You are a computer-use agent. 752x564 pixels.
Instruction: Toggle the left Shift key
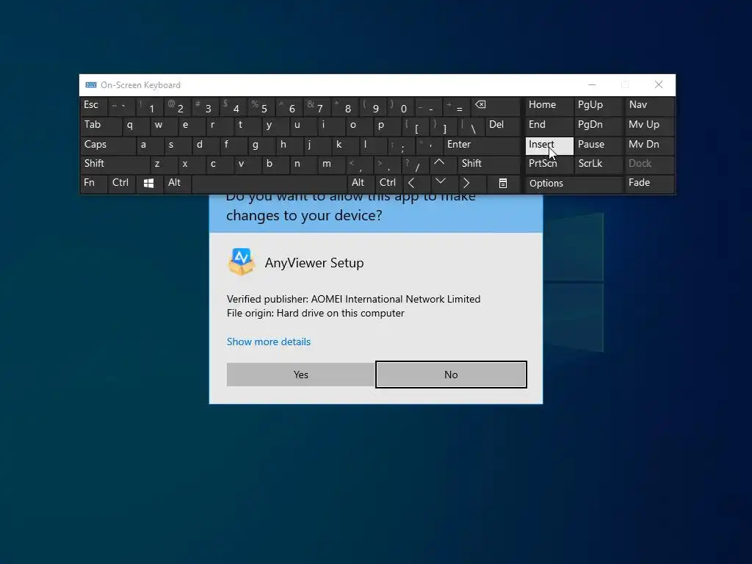[x=115, y=164]
